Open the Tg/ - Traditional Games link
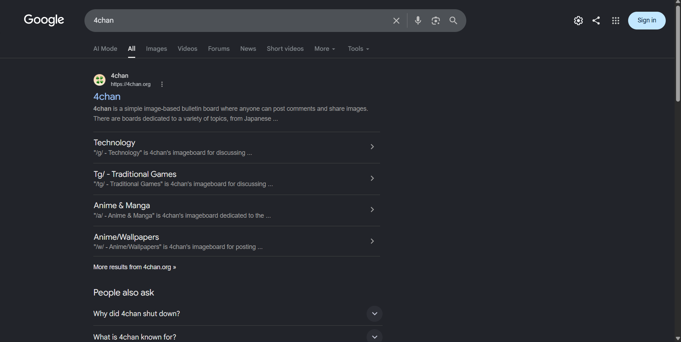681x342 pixels. (x=135, y=174)
